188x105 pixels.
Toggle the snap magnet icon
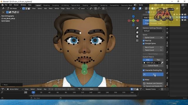tap(95, 8)
